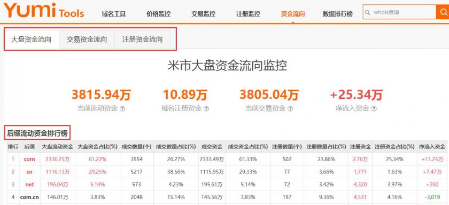Open 交易监控 menu
The image size is (449, 205).
203,14
